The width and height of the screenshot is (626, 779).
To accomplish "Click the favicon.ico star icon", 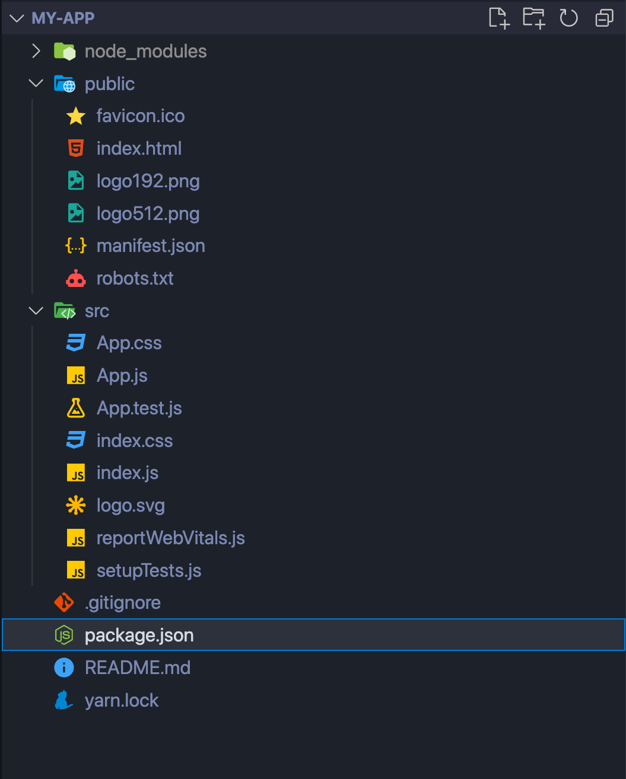I will 75,116.
